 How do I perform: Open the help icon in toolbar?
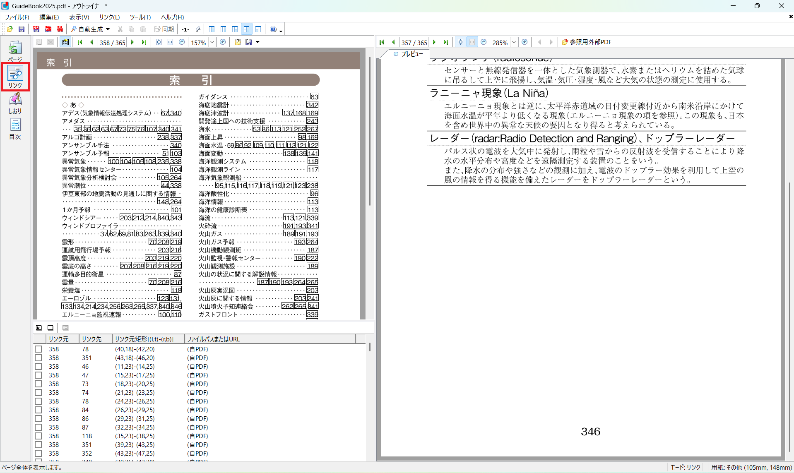[273, 29]
